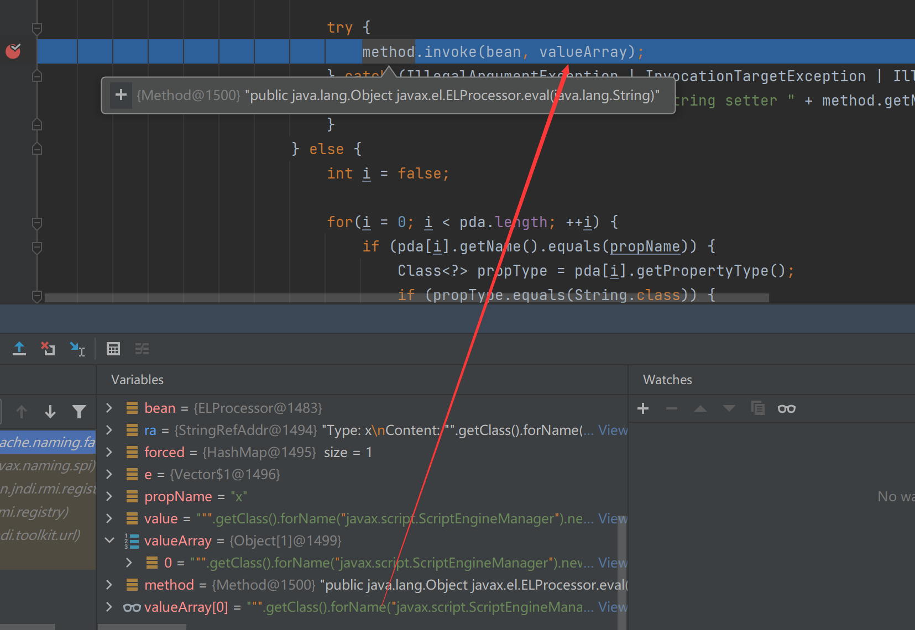Click the copy icon in Watches toolbar
This screenshot has height=630, width=915.
pyautogui.click(x=757, y=408)
